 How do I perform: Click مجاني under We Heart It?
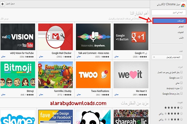117,95
